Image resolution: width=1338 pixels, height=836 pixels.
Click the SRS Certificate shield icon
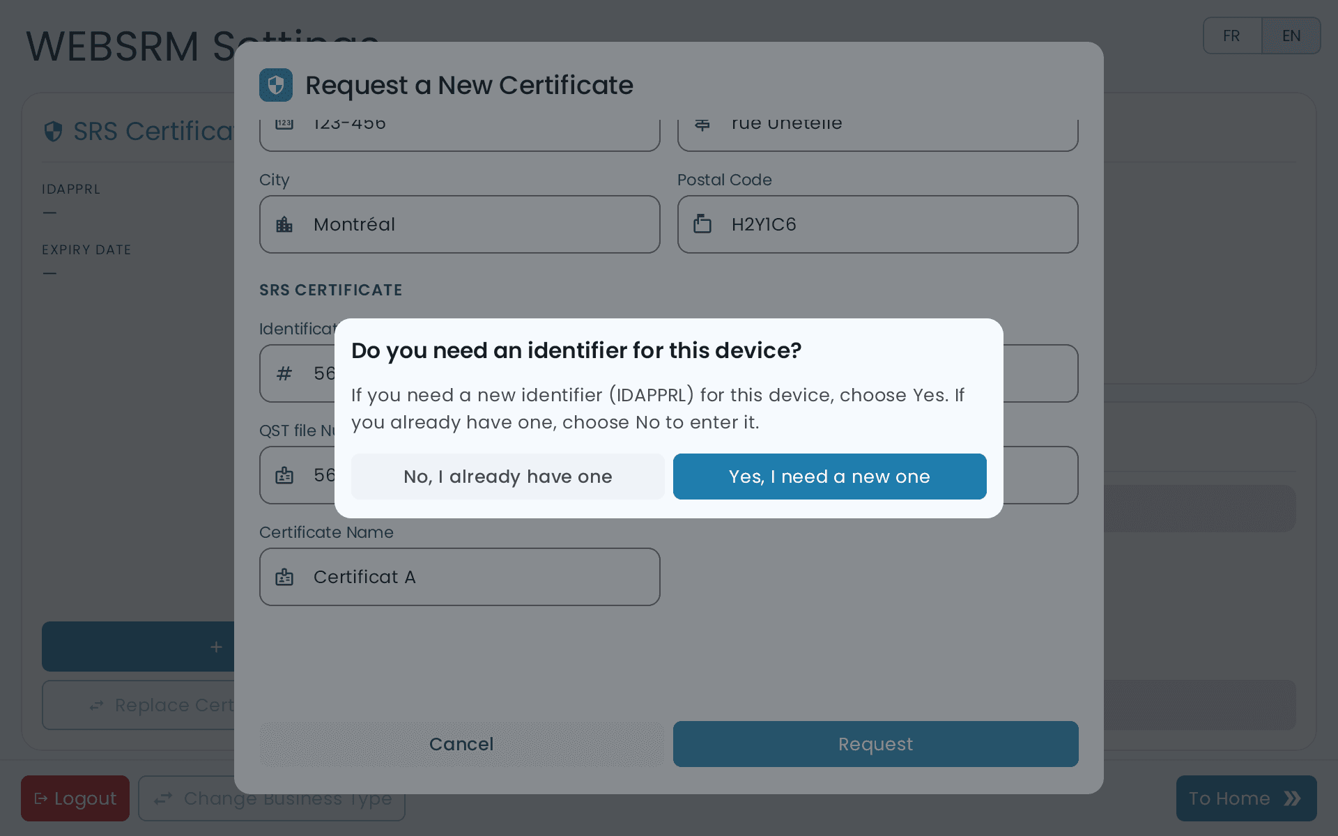(53, 131)
